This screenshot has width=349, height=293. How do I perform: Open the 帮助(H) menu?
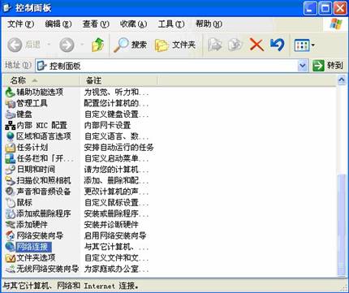click(x=209, y=24)
